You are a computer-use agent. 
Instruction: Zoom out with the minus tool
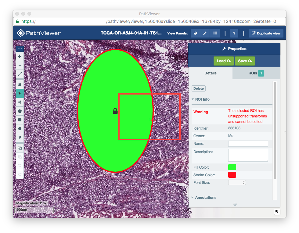(x=20, y=65)
